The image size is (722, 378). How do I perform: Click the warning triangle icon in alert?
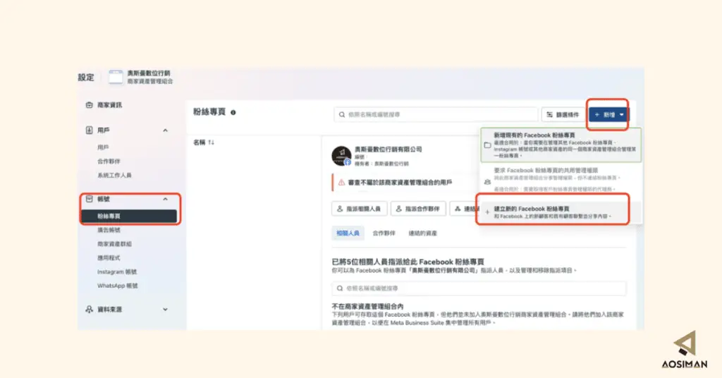pos(341,183)
